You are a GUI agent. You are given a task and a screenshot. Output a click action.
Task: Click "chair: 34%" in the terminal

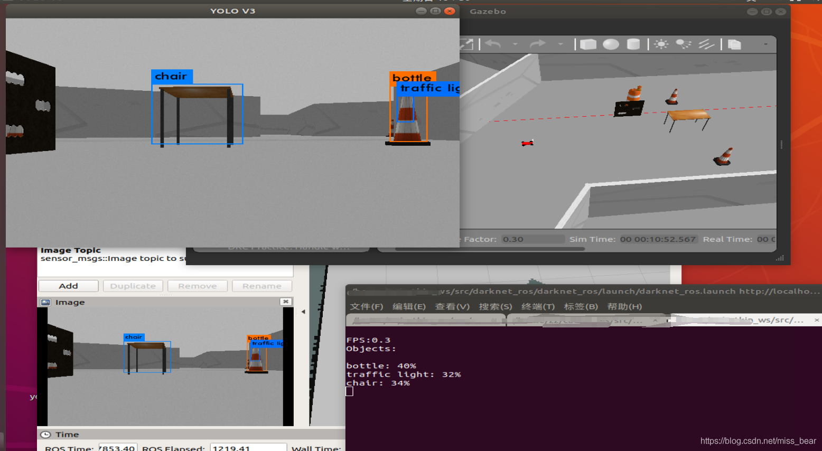tap(378, 383)
